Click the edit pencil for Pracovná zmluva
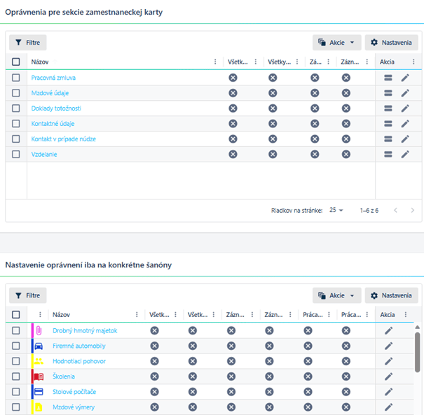 point(405,78)
